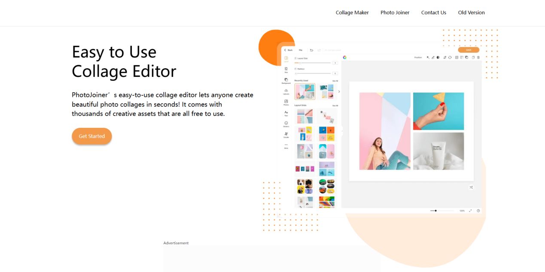Image resolution: width=545 pixels, height=272 pixels.
Task: Click the pencil edit icon in toolbar
Action: point(433,57)
